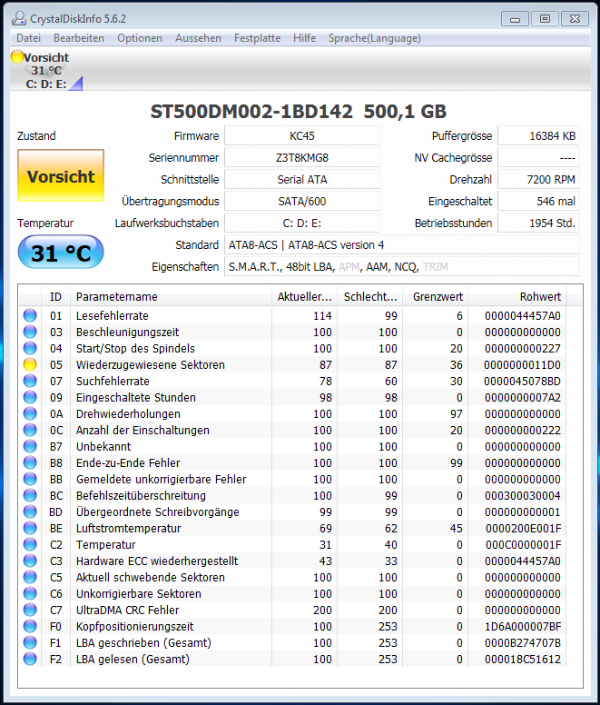The width and height of the screenshot is (600, 705).
Task: Click the blue dot for Übergeordnete Schreibvorgänge
Action: coord(30,511)
